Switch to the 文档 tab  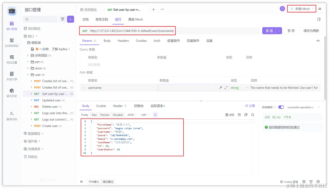pos(85,19)
